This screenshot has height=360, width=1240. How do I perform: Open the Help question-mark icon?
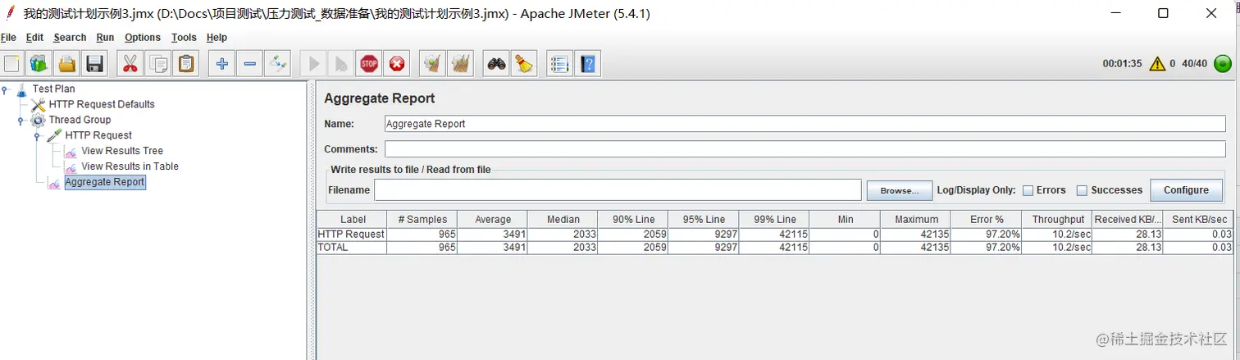point(587,63)
